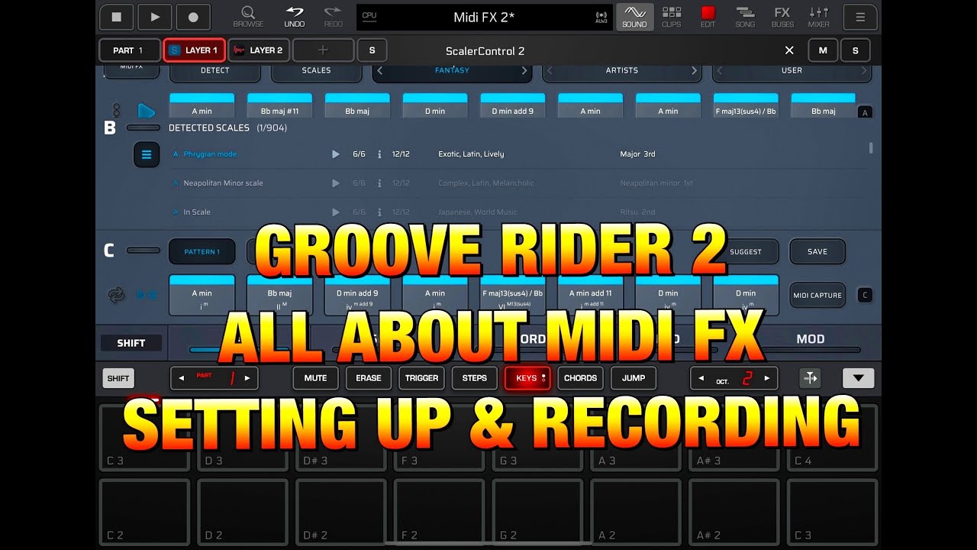Viewport: 977px width, 550px height.
Task: Toggle section C collapse bar
Action: pyautogui.click(x=143, y=250)
